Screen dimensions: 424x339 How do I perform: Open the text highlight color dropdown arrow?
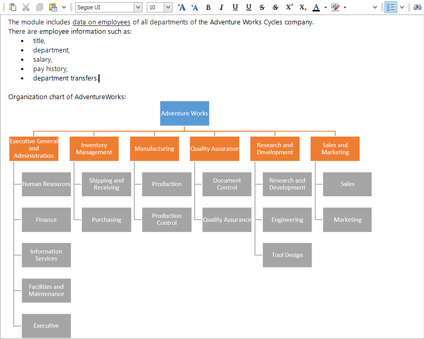tap(345, 7)
